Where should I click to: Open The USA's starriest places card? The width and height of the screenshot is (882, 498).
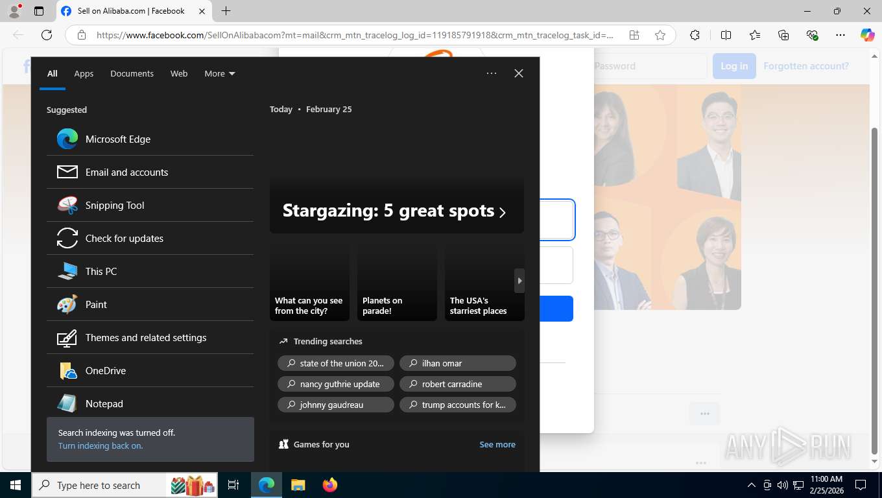click(x=484, y=281)
